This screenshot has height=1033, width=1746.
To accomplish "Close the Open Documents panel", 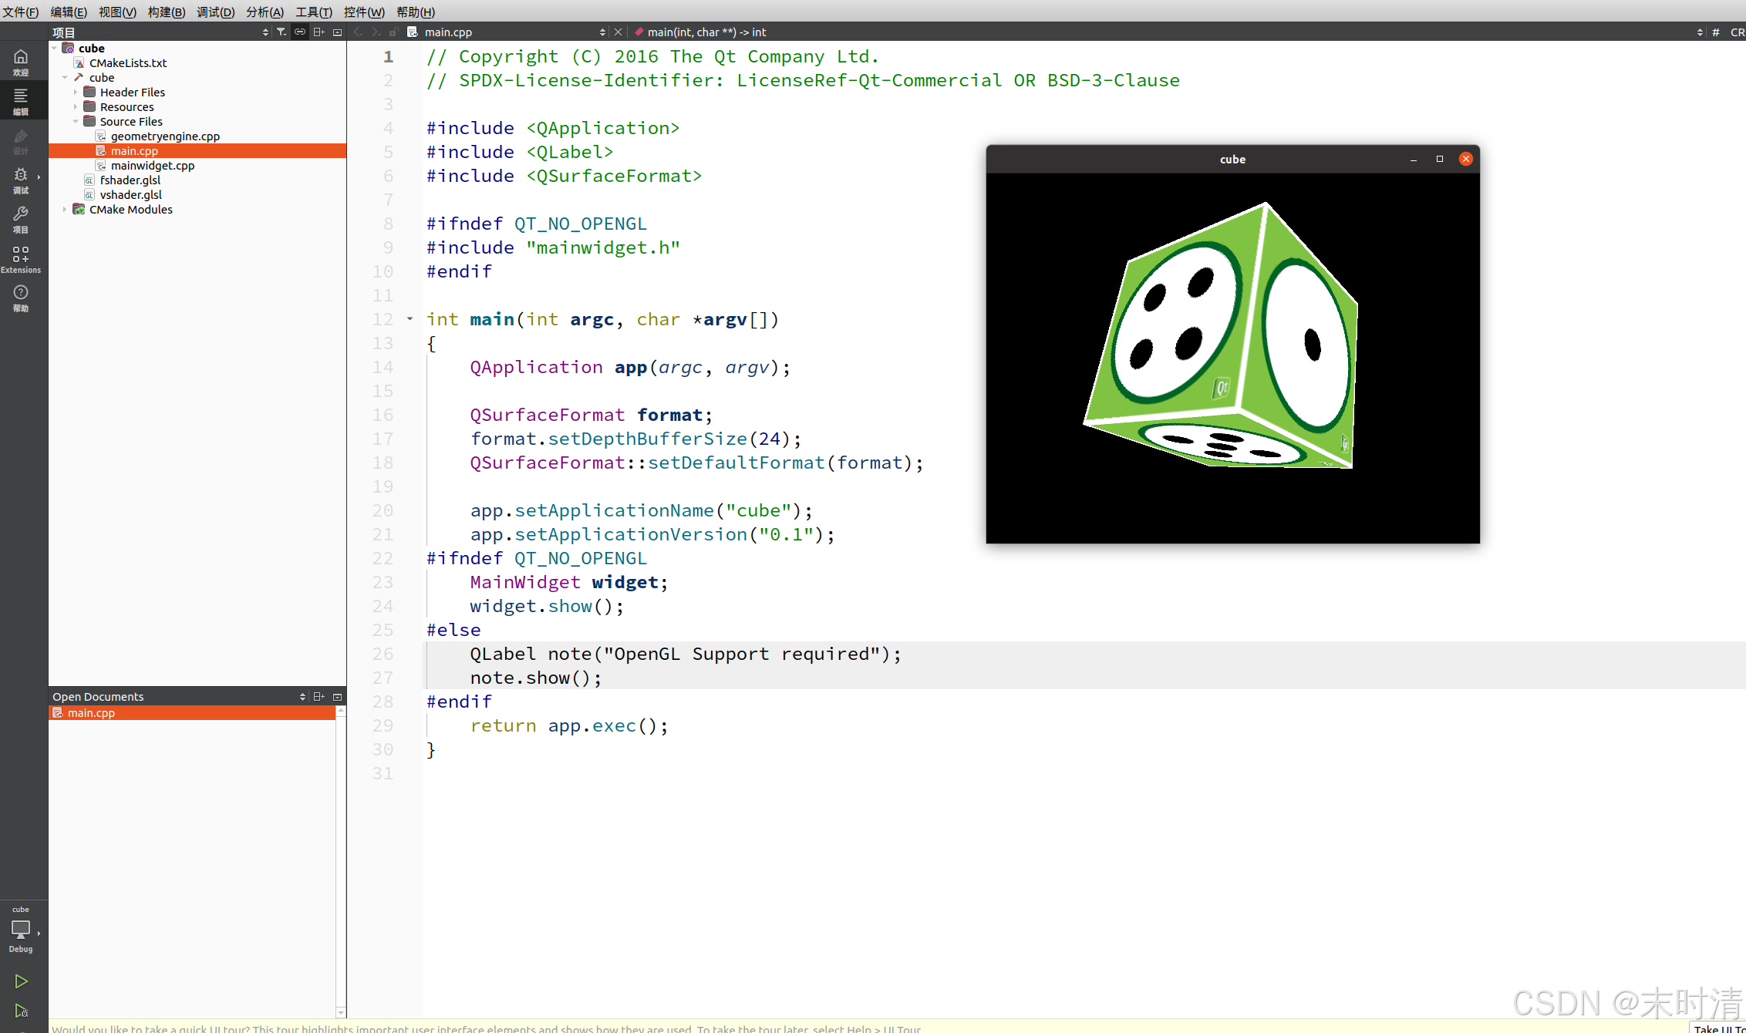I will (337, 696).
